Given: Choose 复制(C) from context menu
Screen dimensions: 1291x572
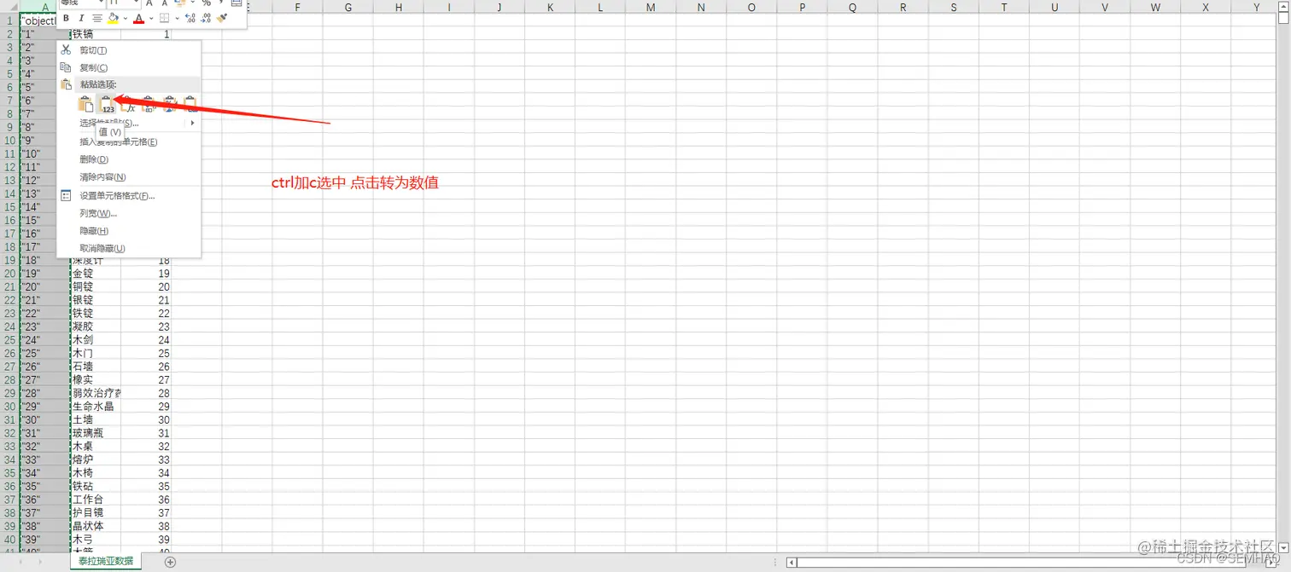Looking at the screenshot, I should 128,67.
